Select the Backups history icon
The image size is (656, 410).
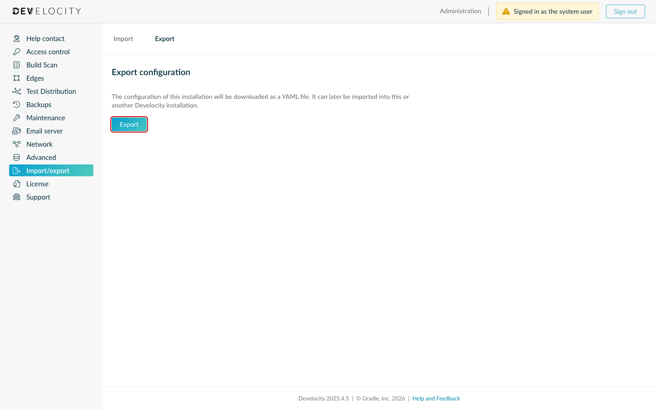(17, 104)
